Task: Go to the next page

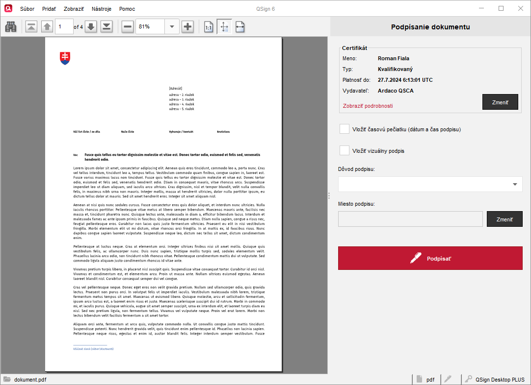Action: click(91, 27)
